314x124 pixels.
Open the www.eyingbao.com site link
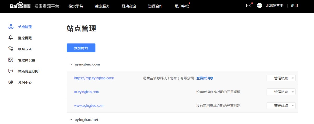tap(89, 106)
